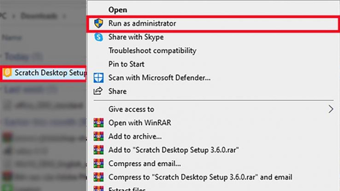Select Share with Skype

pos(136,37)
